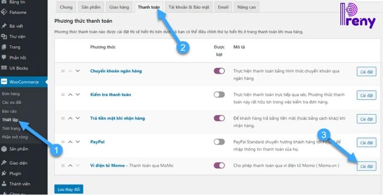Disable Trả tiền mặt khi nhận hàng toggle
This screenshot has width=383, height=195.
219,118
